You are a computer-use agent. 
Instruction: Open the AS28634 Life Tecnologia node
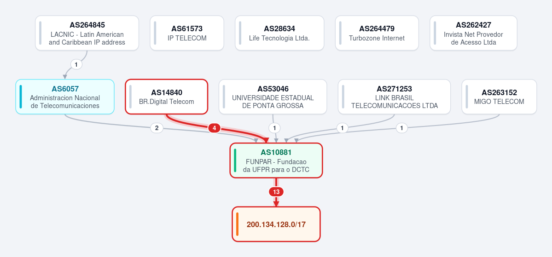pyautogui.click(x=279, y=33)
